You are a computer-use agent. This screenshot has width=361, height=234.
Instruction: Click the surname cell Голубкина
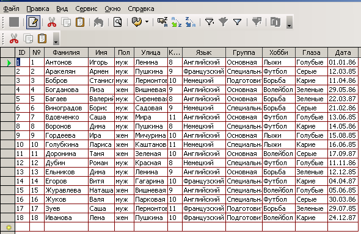(66, 144)
